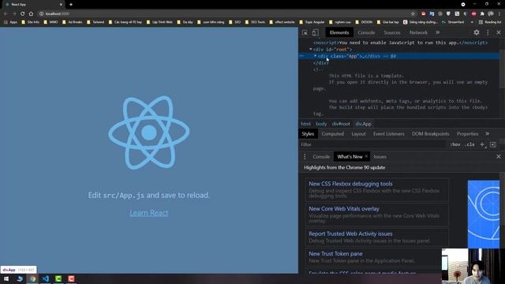Screen dimensions: 505x284
Task: Open Report Trusted Web Activity issues link
Action: 350,234
